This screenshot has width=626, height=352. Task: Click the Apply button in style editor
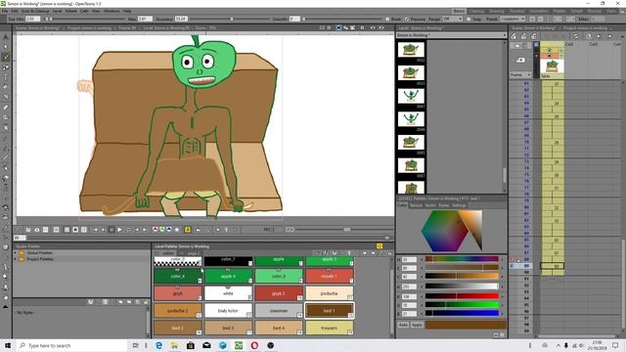click(417, 325)
